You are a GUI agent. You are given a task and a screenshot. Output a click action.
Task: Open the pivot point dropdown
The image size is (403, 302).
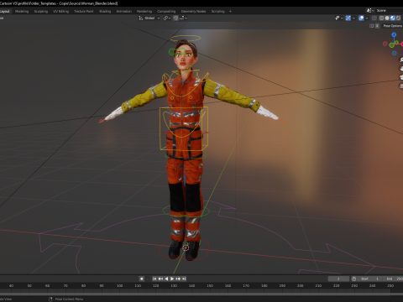167,18
